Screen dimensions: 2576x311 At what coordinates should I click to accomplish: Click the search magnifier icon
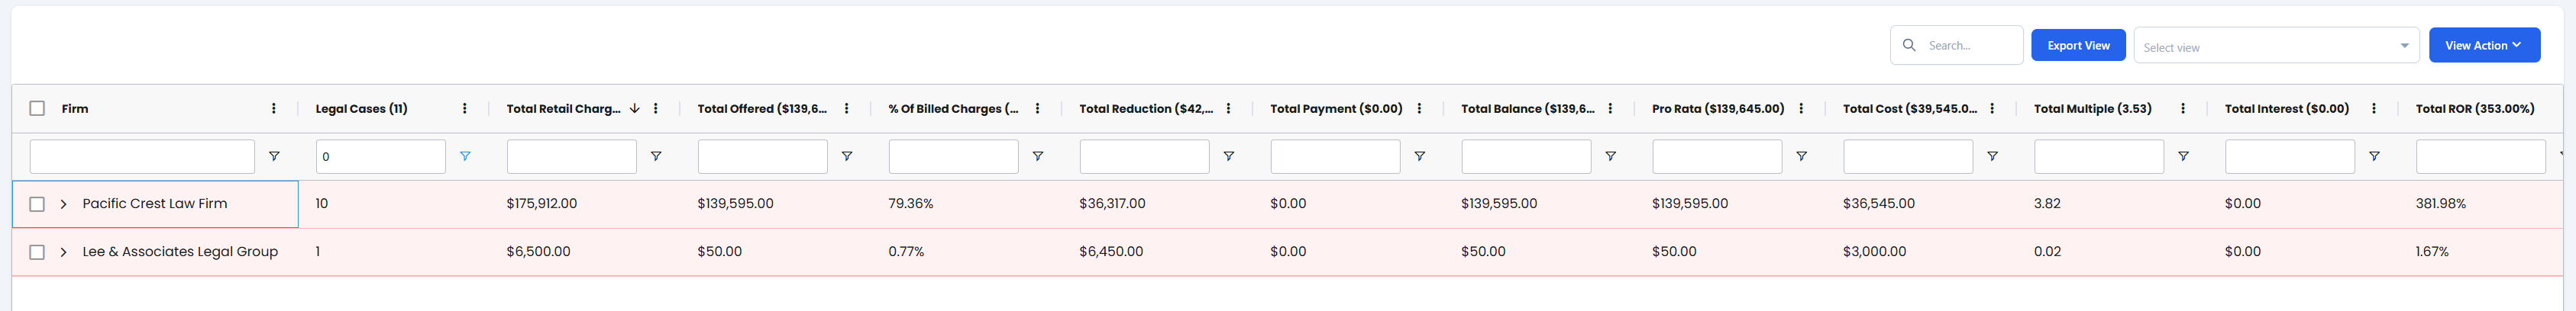tap(1909, 46)
